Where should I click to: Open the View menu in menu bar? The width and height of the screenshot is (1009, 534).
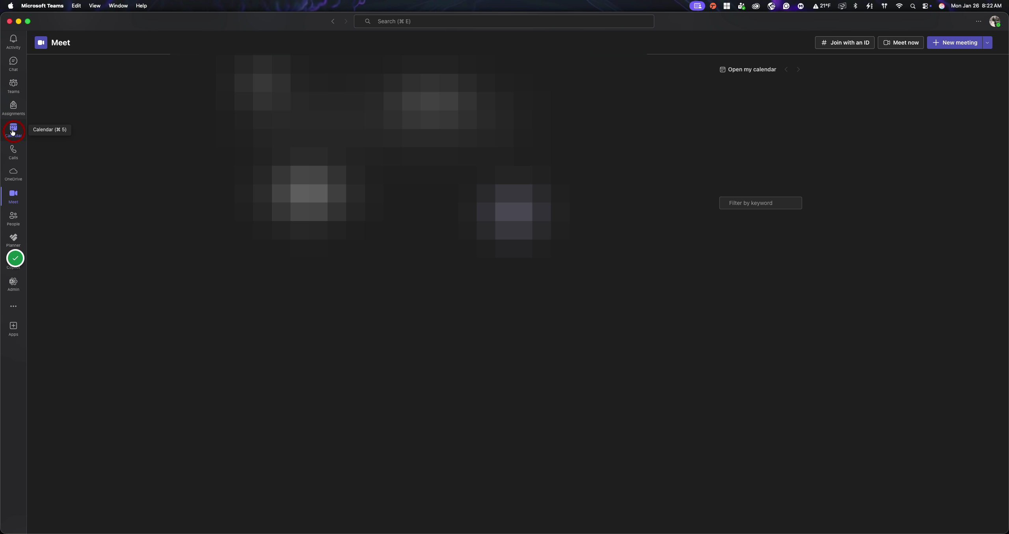click(x=95, y=6)
